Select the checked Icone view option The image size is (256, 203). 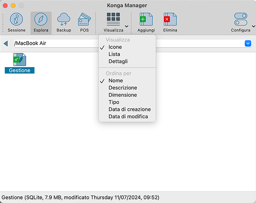click(115, 47)
